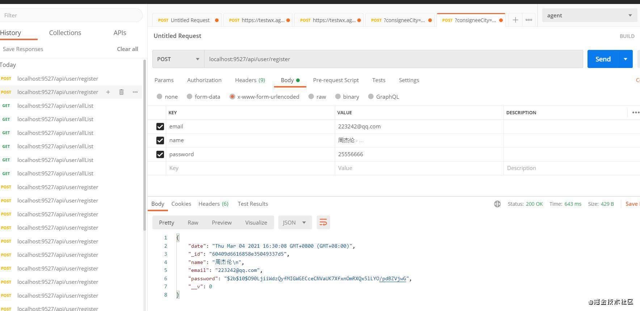Open tab options ellipsis menu
This screenshot has height=311, width=640.
529,20
